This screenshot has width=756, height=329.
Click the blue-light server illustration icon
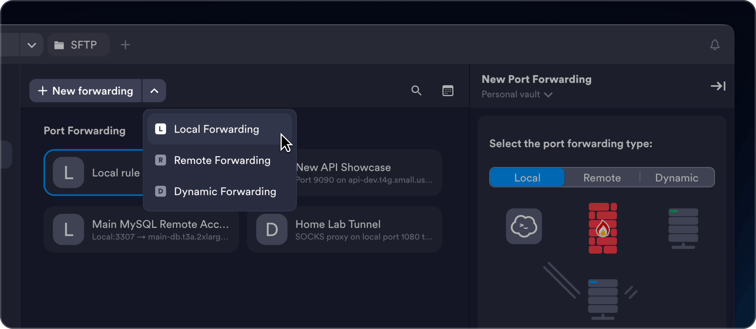603,300
